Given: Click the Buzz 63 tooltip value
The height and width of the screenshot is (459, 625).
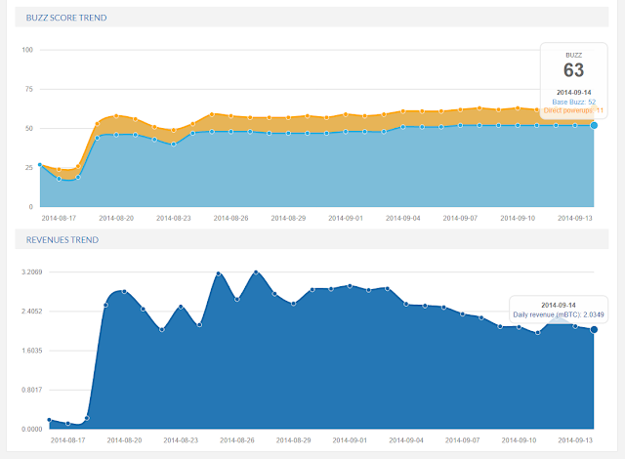Looking at the screenshot, I should click(x=573, y=70).
